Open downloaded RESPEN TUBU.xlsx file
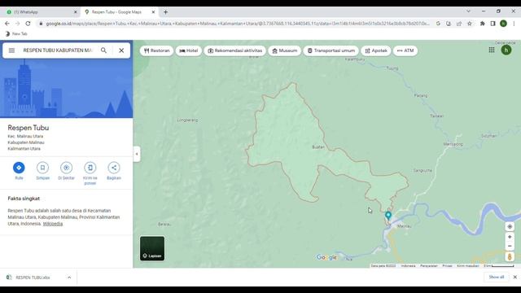The image size is (521, 293). (x=33, y=278)
